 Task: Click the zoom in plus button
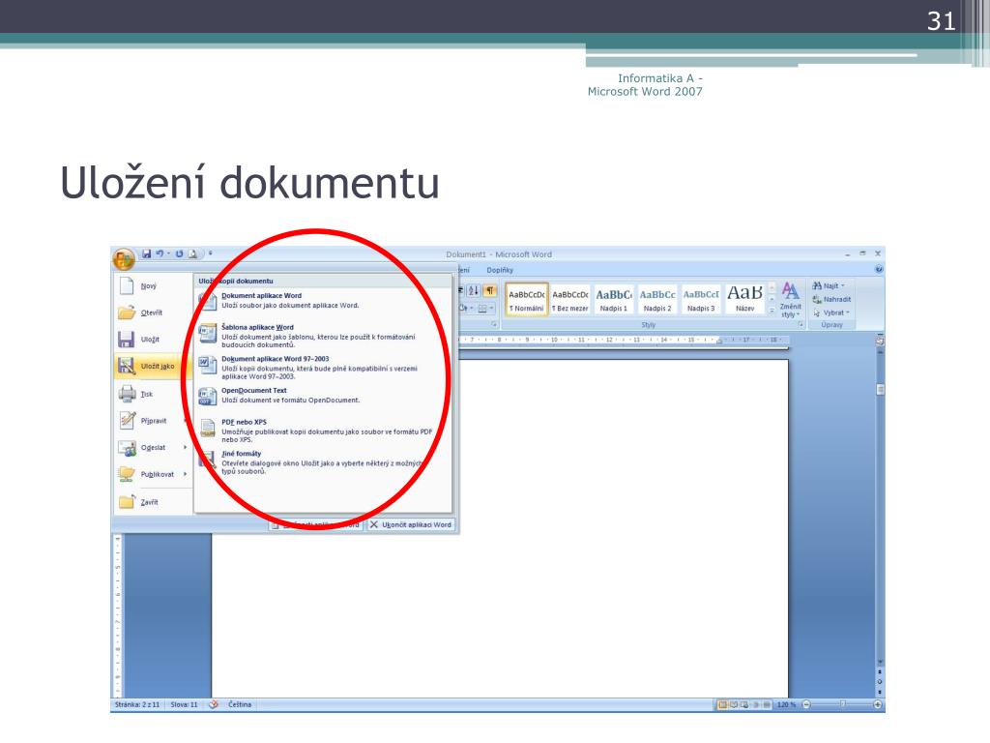pyautogui.click(x=878, y=704)
